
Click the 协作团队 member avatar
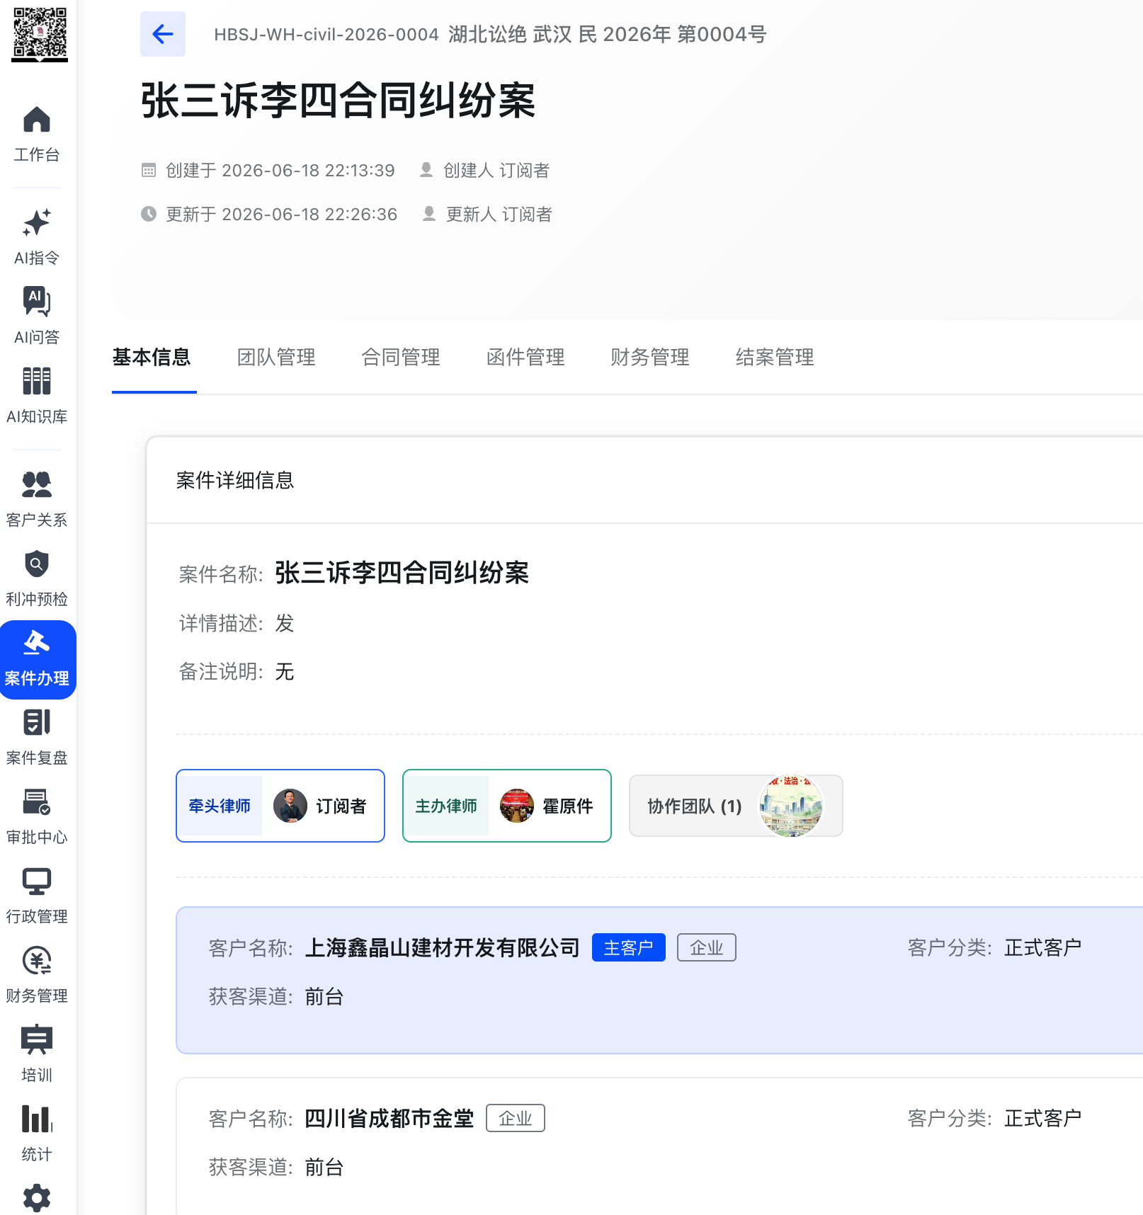(x=791, y=806)
